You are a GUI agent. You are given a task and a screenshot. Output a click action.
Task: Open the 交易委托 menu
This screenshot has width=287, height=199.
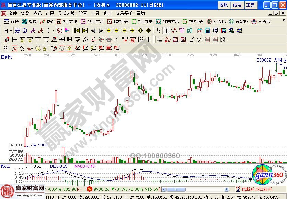click(124, 13)
